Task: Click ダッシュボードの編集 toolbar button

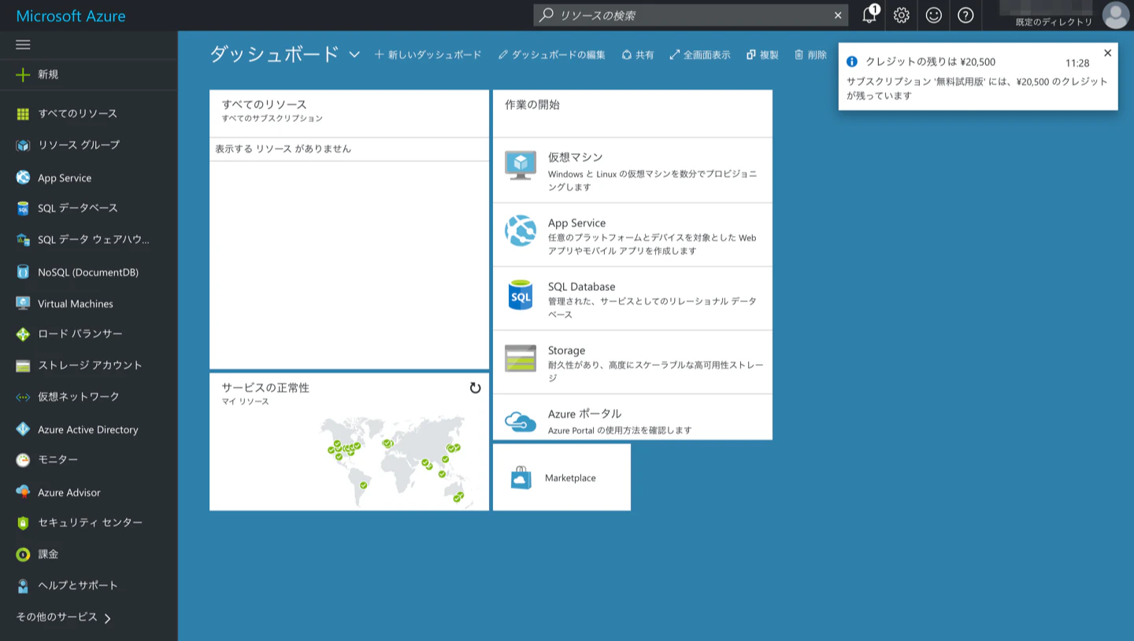Action: pos(552,54)
